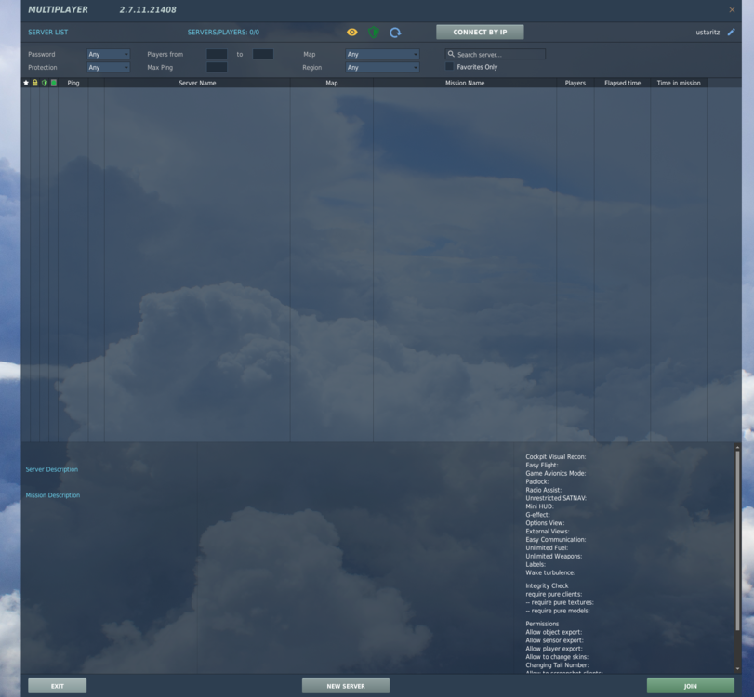Click the New Server button

[x=346, y=686]
